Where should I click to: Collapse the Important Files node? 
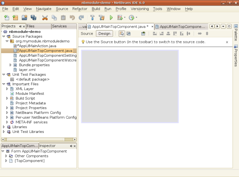tap(4, 84)
